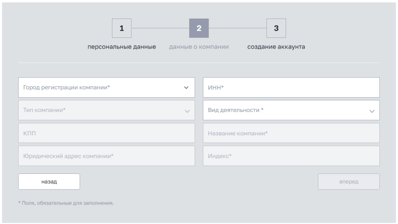Focus the "Название компании" input
This screenshot has width=398, height=224.
coord(291,133)
